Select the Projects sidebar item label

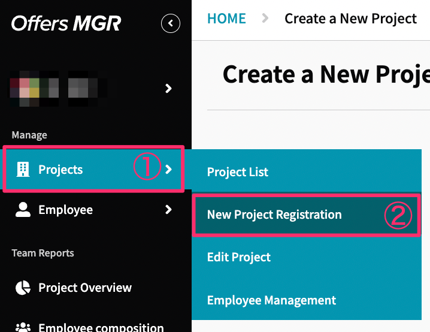click(60, 170)
